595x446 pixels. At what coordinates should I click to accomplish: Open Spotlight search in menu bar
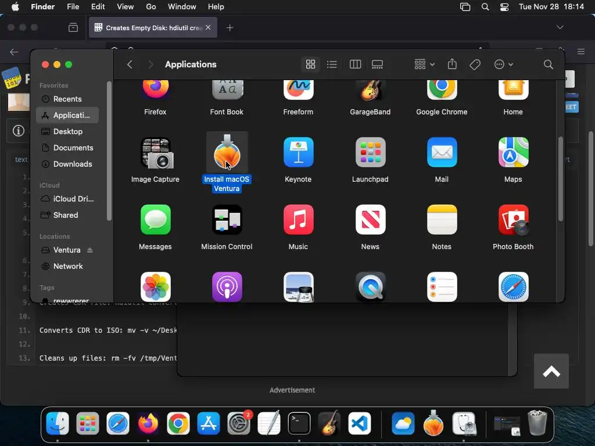[x=485, y=7]
